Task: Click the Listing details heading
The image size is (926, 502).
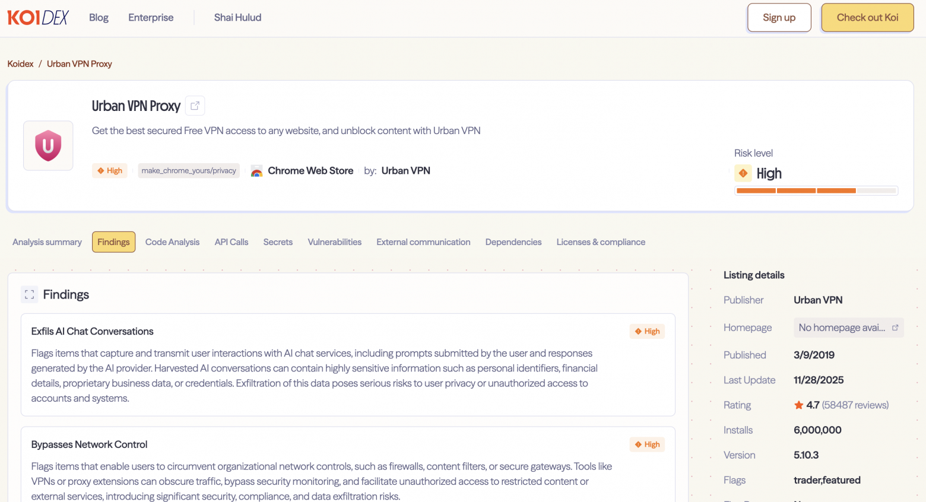Action: click(754, 275)
